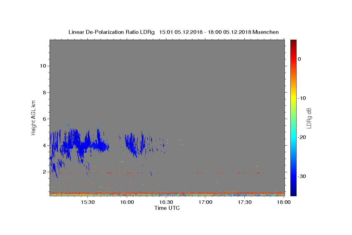Click the height tick label 4
352x235 pixels.
click(x=44, y=145)
